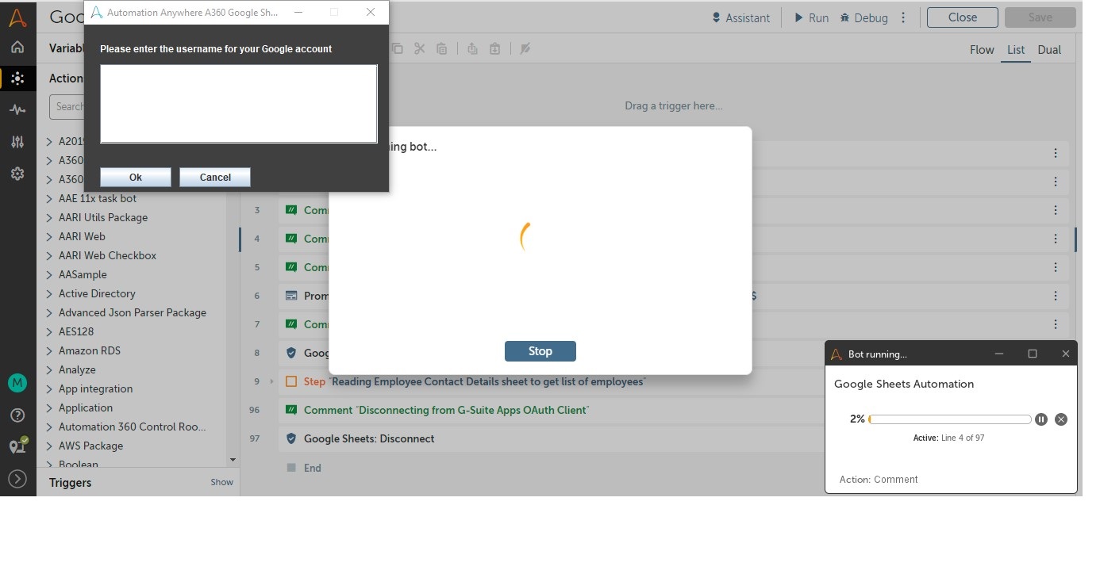Open the Assistant in the top bar

tap(740, 17)
